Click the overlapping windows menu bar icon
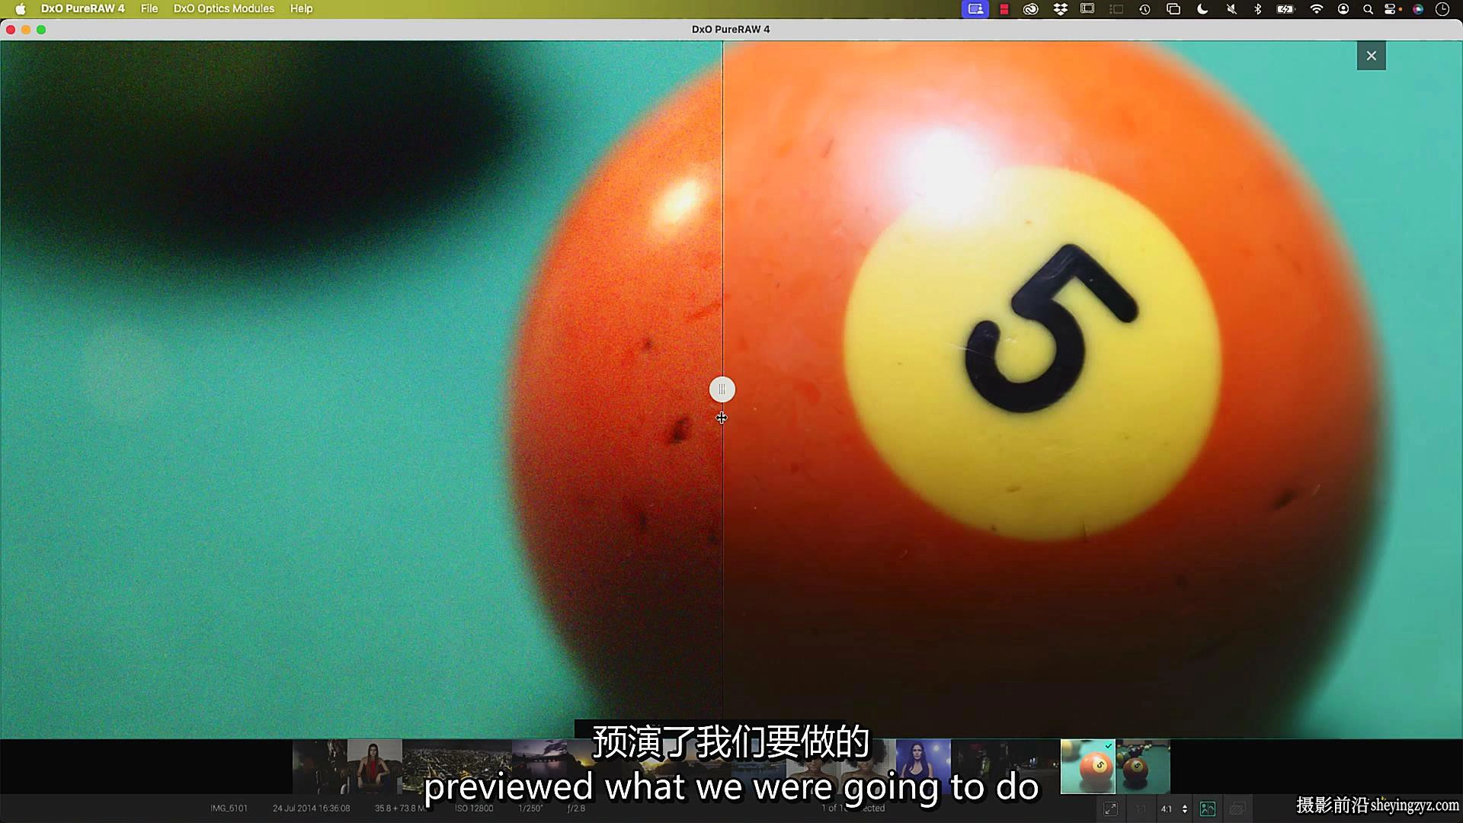1463x823 pixels. click(x=1173, y=9)
